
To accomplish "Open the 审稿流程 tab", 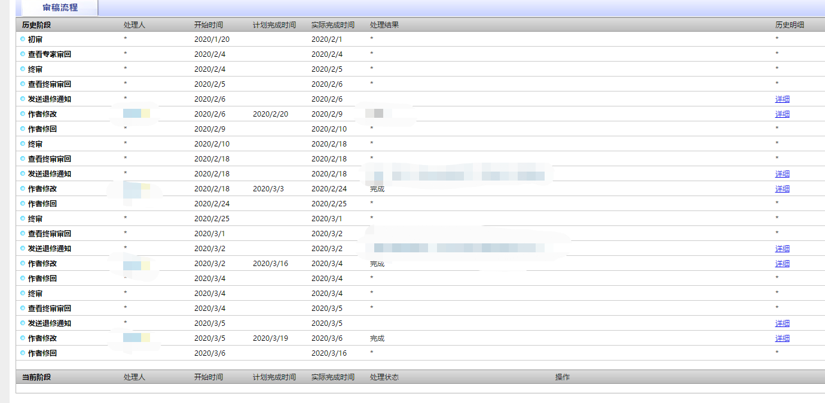I will pyautogui.click(x=60, y=8).
